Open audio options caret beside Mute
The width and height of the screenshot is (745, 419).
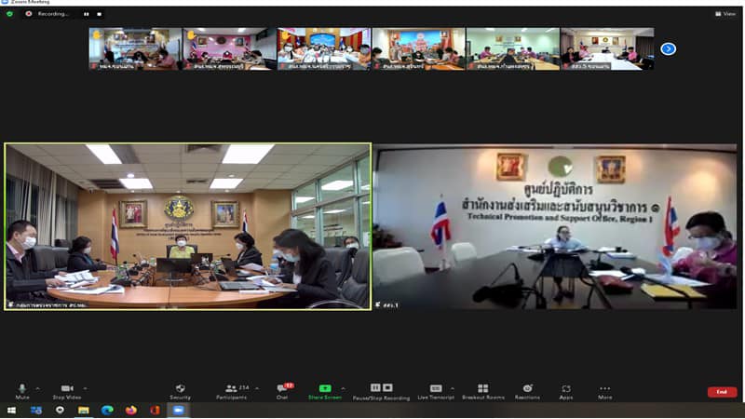pos(37,388)
